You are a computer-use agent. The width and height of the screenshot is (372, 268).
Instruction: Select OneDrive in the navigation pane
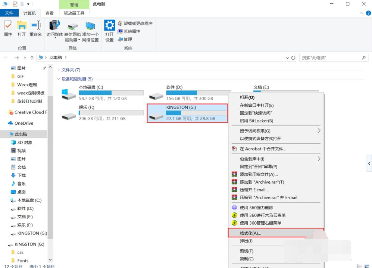pyautogui.click(x=24, y=123)
